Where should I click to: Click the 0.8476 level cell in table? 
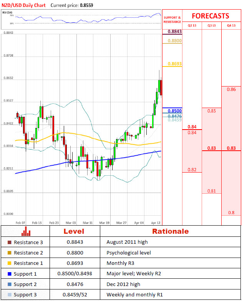[x=75, y=284]
